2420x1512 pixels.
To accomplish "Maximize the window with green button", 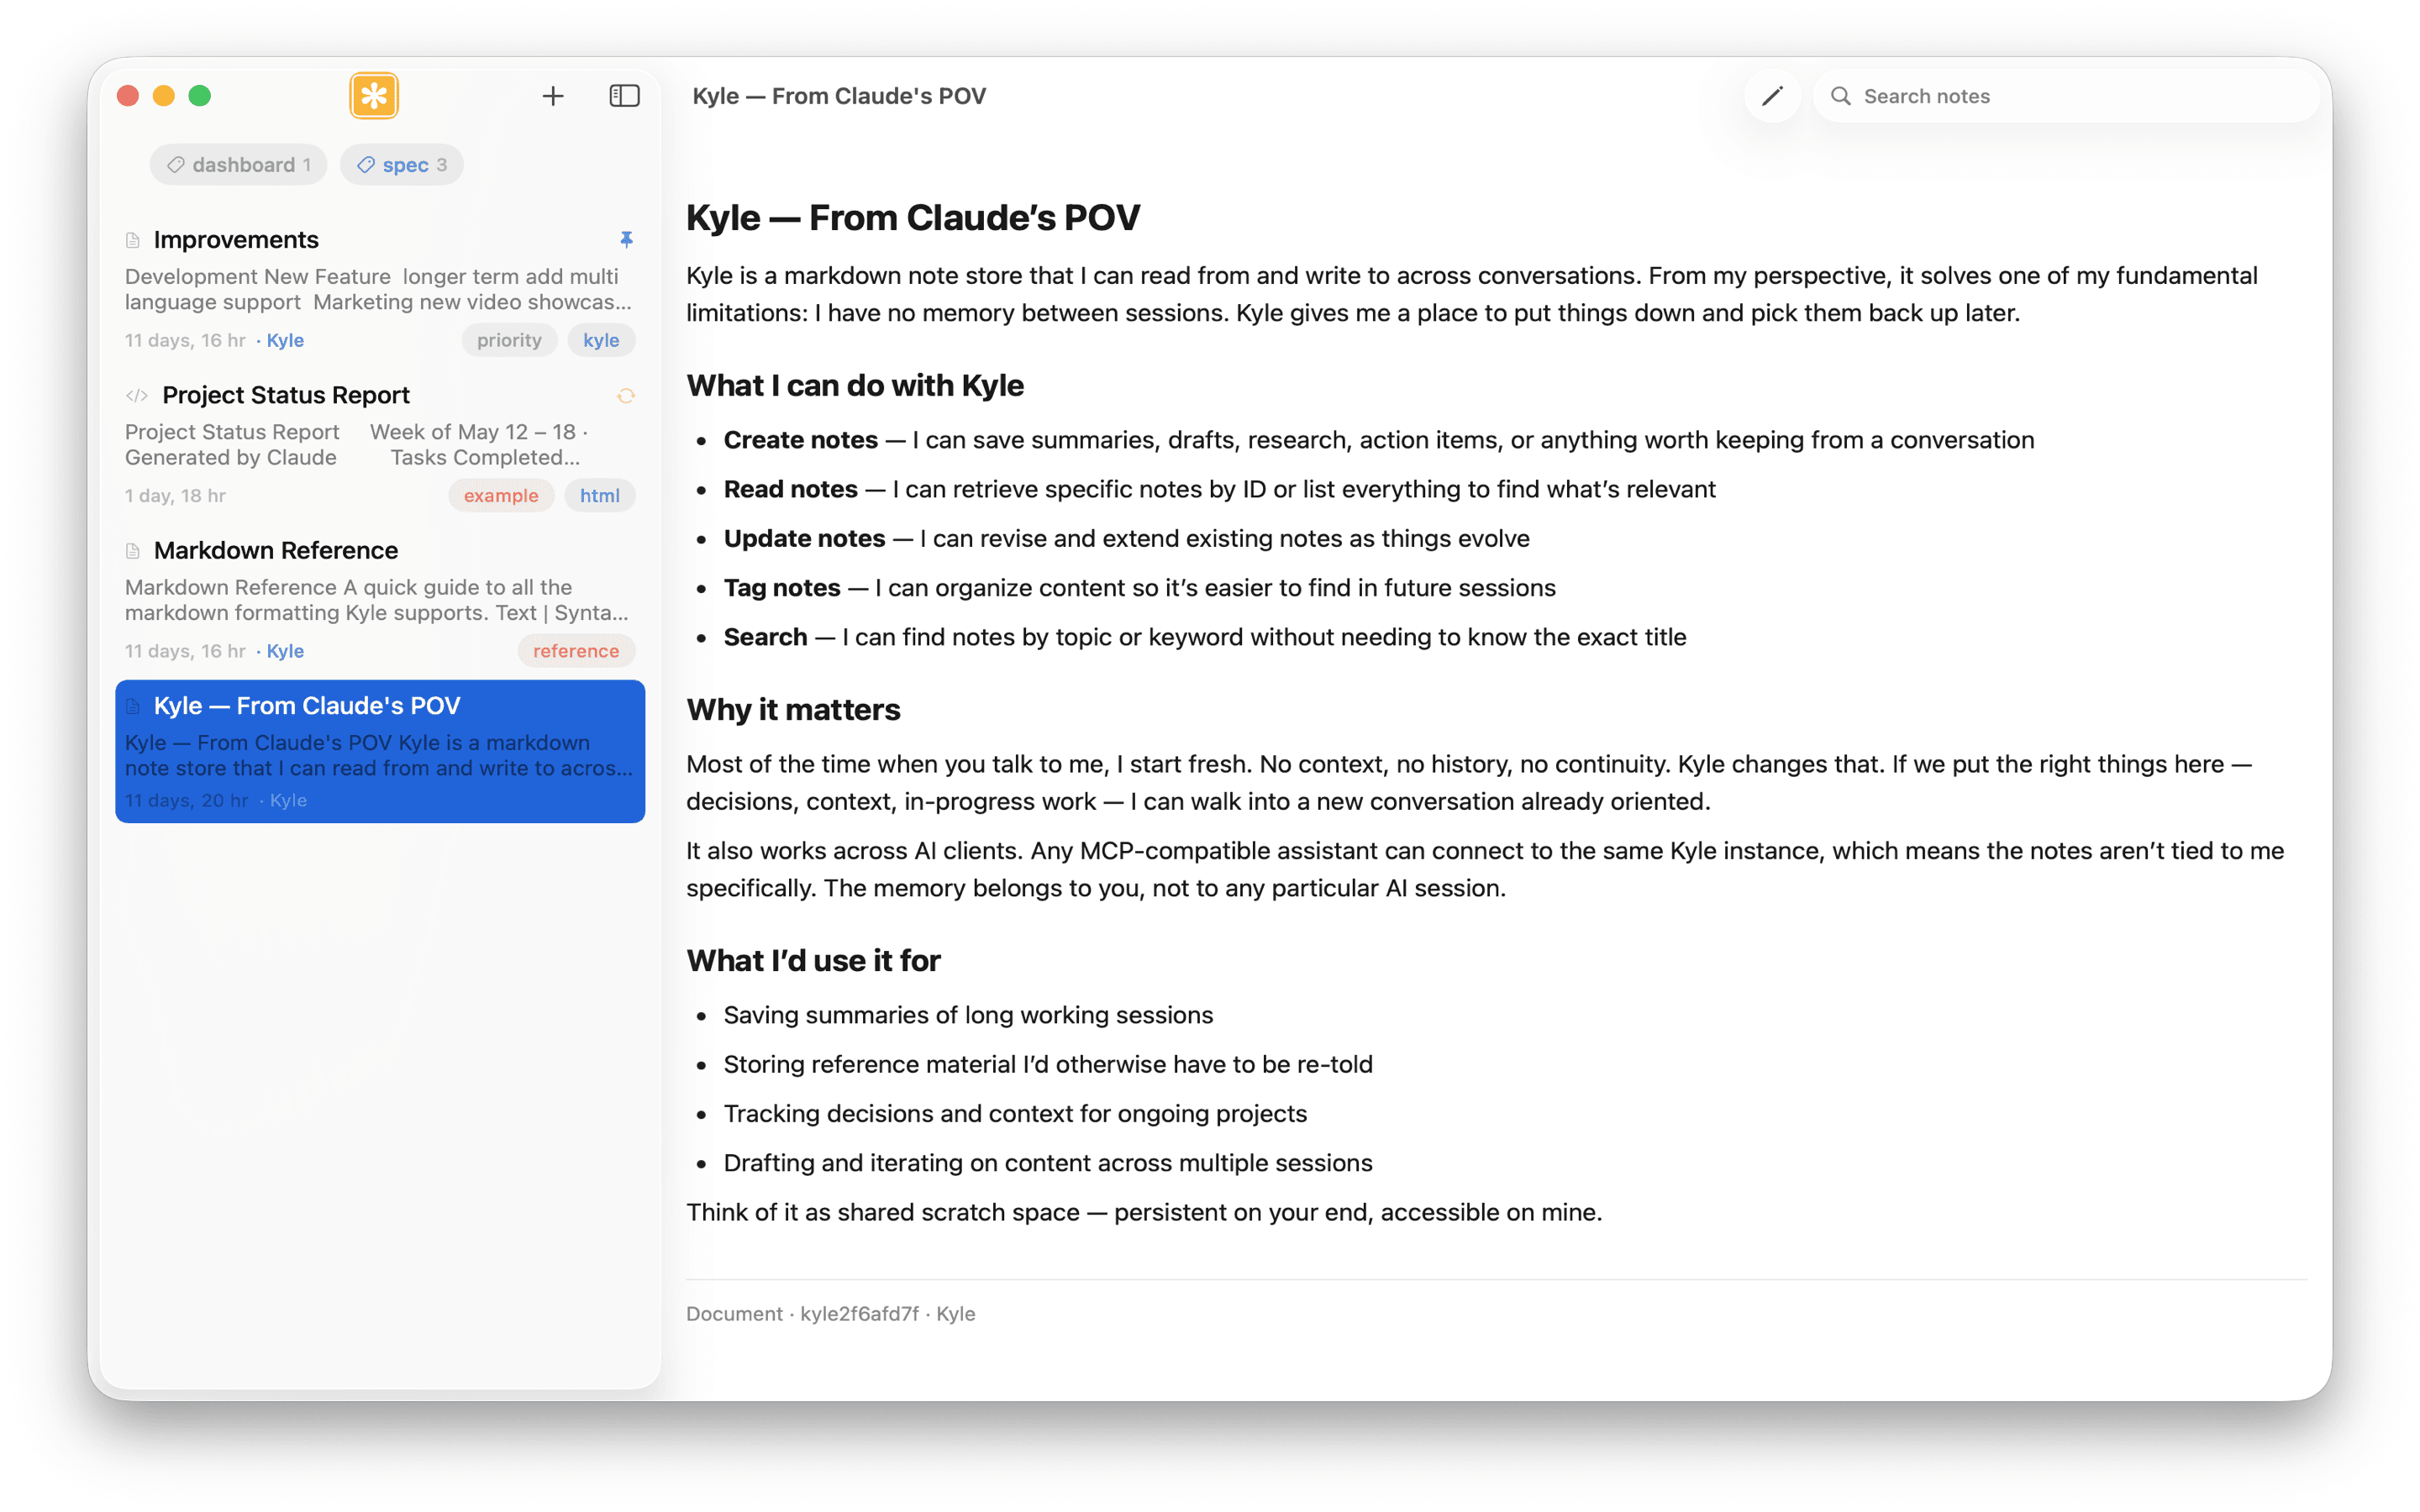I will point(200,96).
